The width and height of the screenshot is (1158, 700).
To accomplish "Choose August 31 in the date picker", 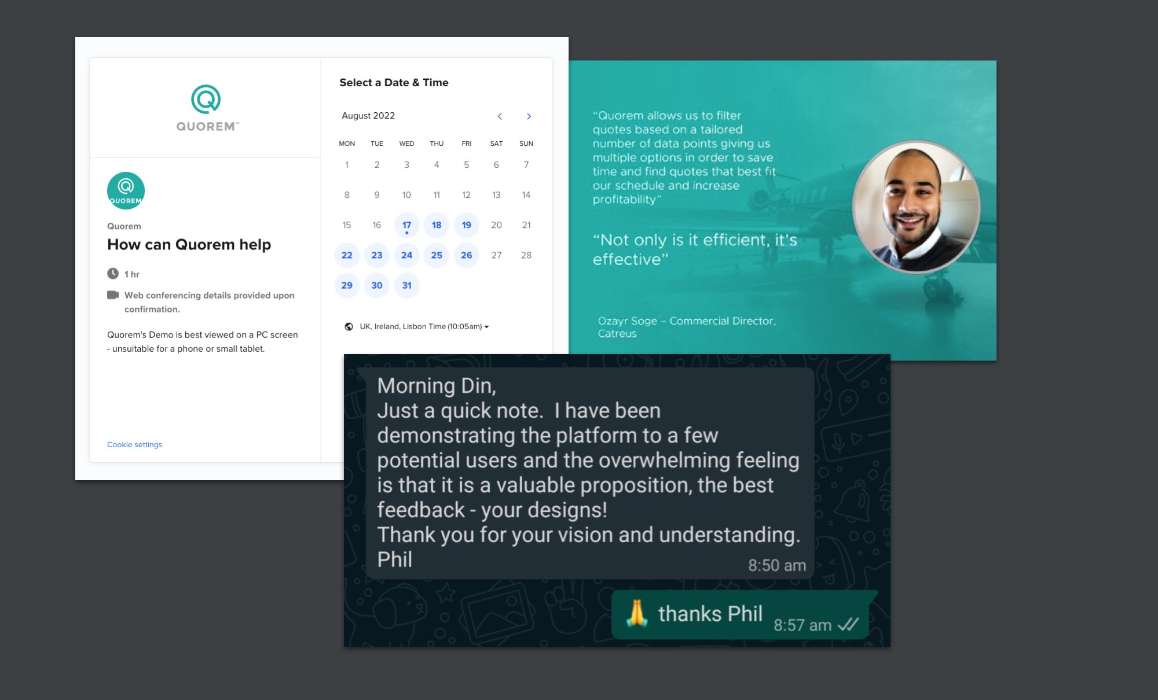I will (406, 285).
